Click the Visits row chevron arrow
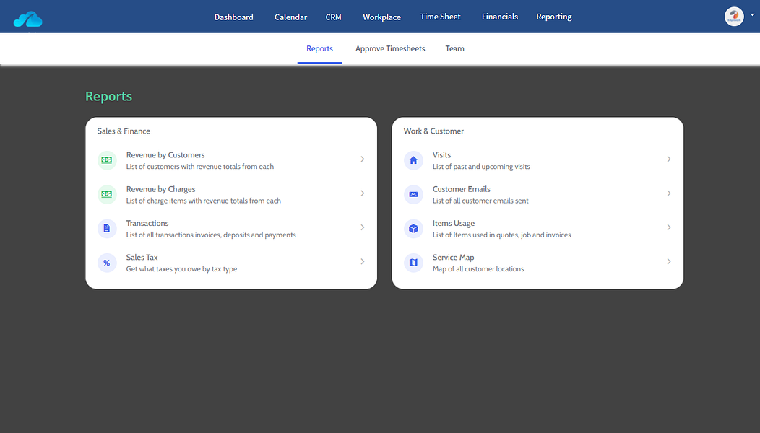This screenshot has width=760, height=433. pos(669,159)
